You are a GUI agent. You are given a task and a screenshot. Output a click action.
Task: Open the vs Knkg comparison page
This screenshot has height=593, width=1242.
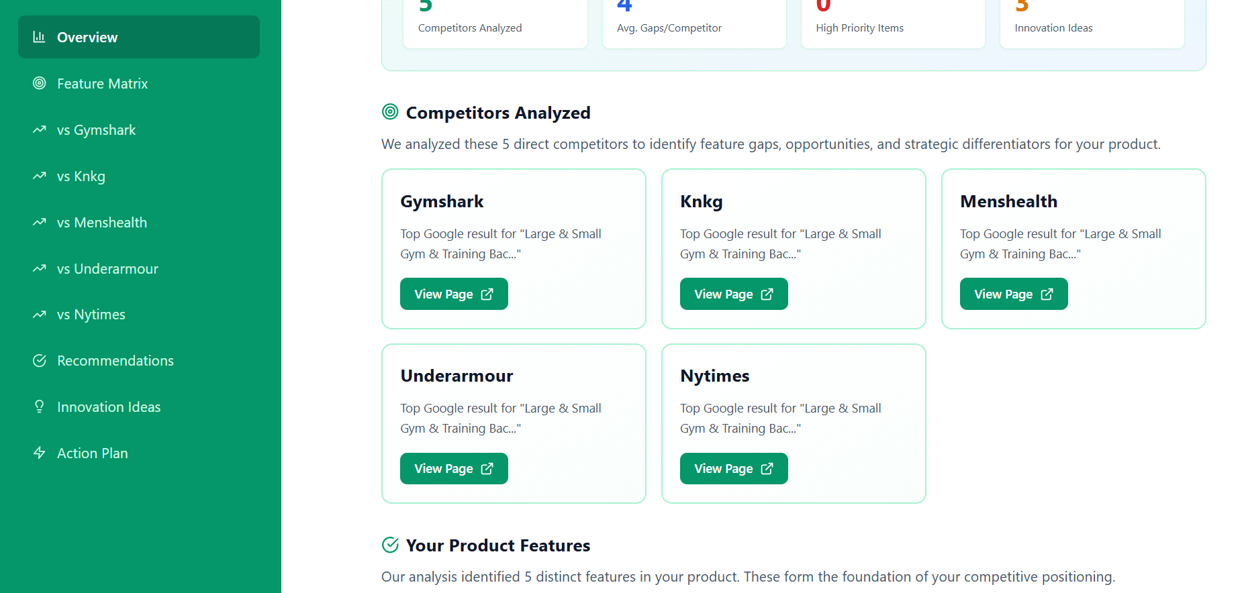coord(81,176)
